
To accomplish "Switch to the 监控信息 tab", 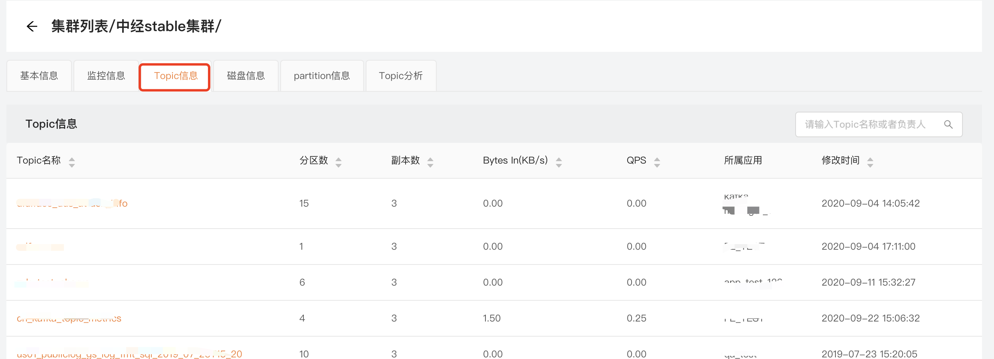I will click(x=106, y=76).
